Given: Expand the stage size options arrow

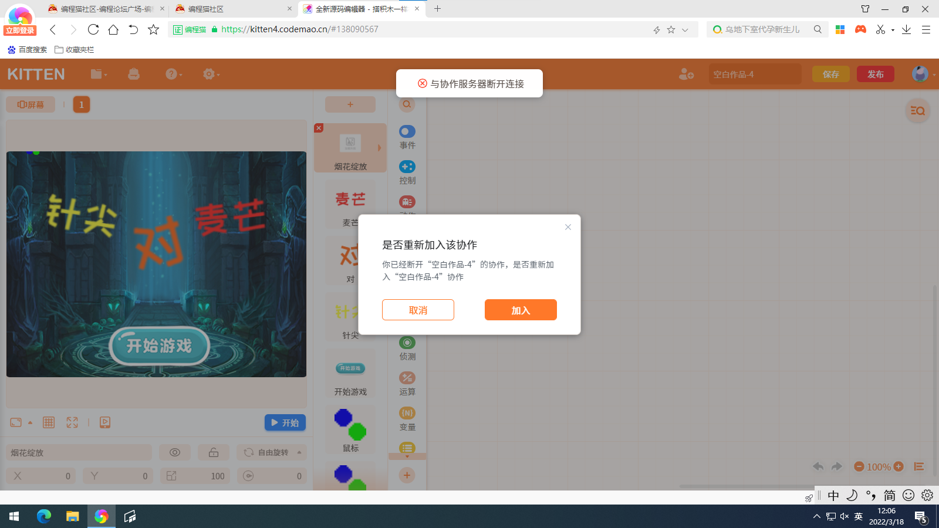Looking at the screenshot, I should 30,422.
